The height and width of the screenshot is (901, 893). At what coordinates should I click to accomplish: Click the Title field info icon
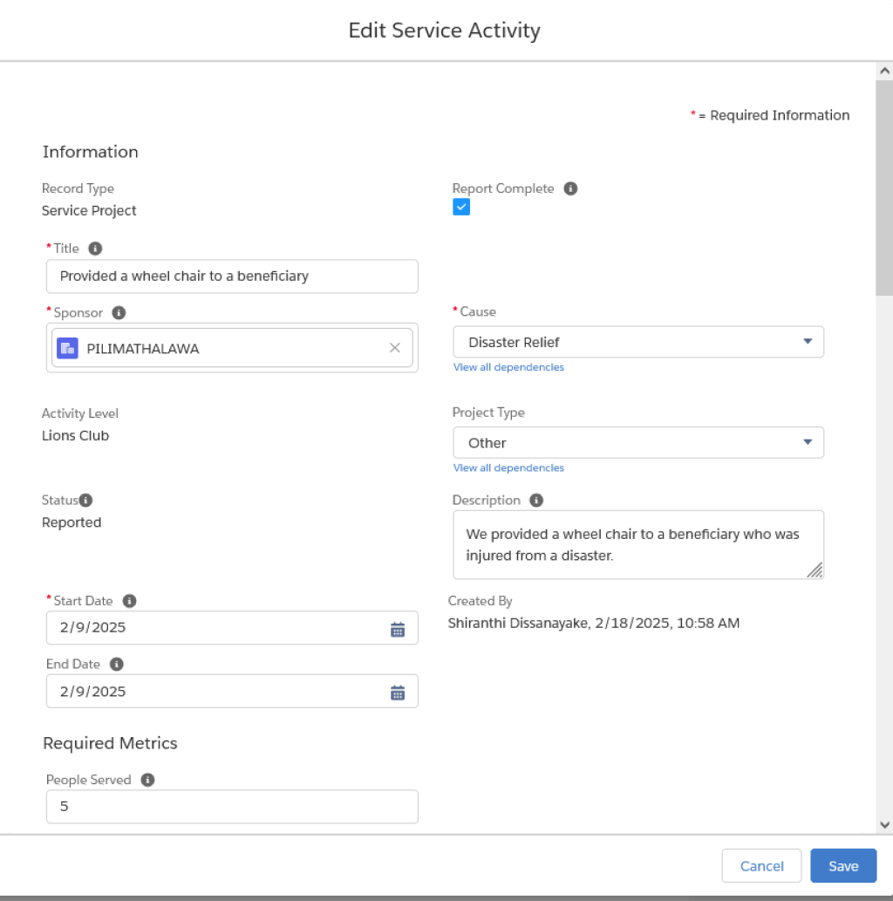point(95,249)
